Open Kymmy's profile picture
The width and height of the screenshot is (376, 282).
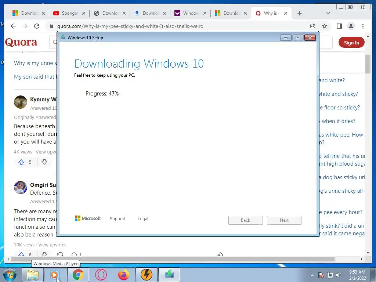point(21,102)
